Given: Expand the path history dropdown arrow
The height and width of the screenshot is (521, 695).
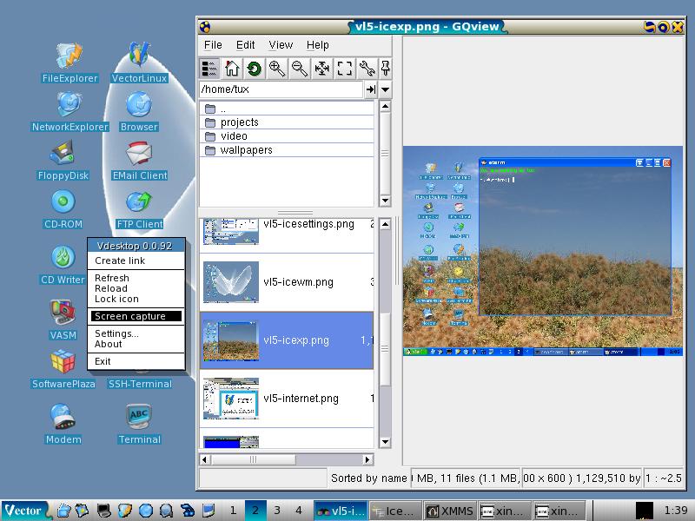Looking at the screenshot, I should [385, 89].
